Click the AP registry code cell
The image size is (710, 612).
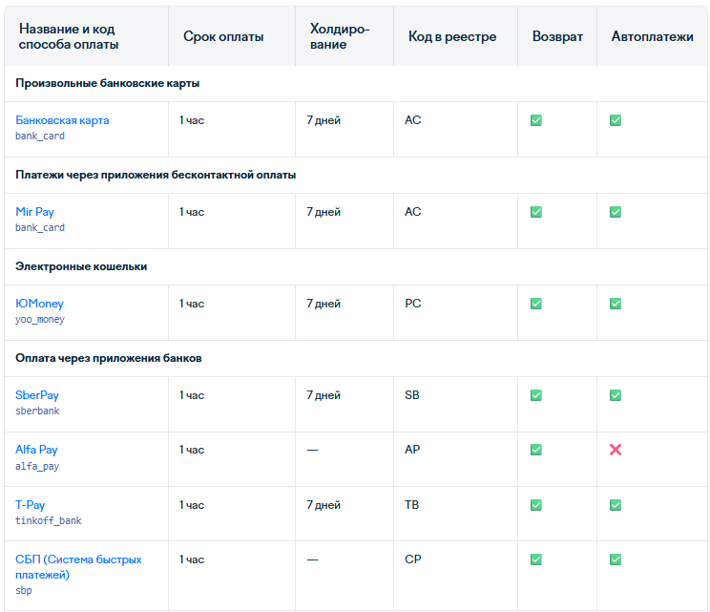point(412,450)
